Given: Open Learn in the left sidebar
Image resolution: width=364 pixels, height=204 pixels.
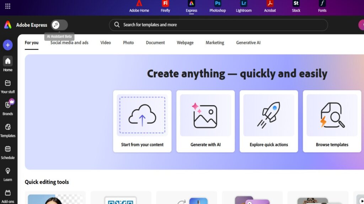Looking at the screenshot, I should 7,174.
